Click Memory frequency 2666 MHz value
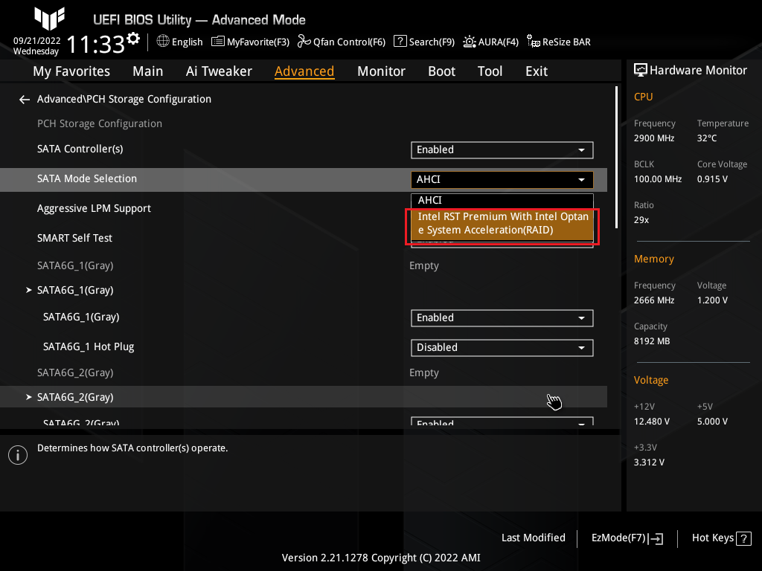Image resolution: width=762 pixels, height=571 pixels. click(654, 300)
